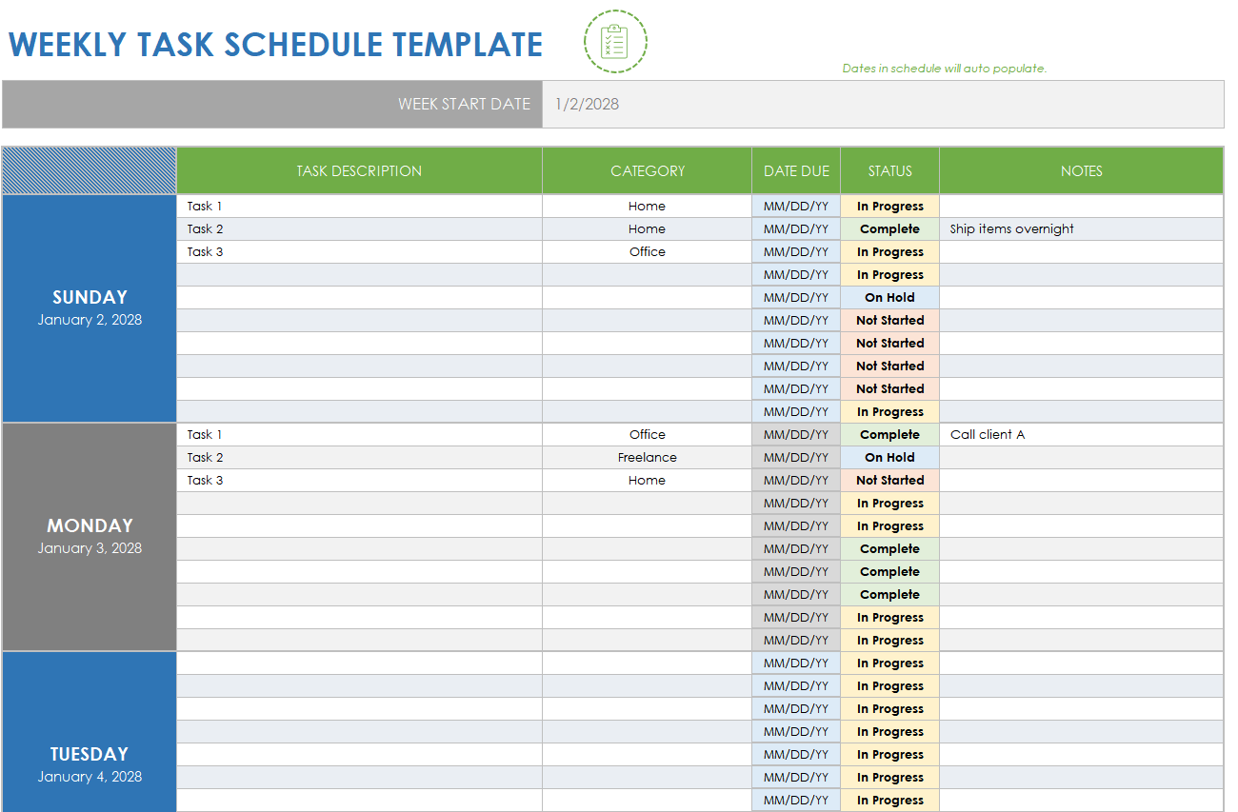Image resolution: width=1238 pixels, height=812 pixels.
Task: Select the Task Description column header
Action: [359, 171]
